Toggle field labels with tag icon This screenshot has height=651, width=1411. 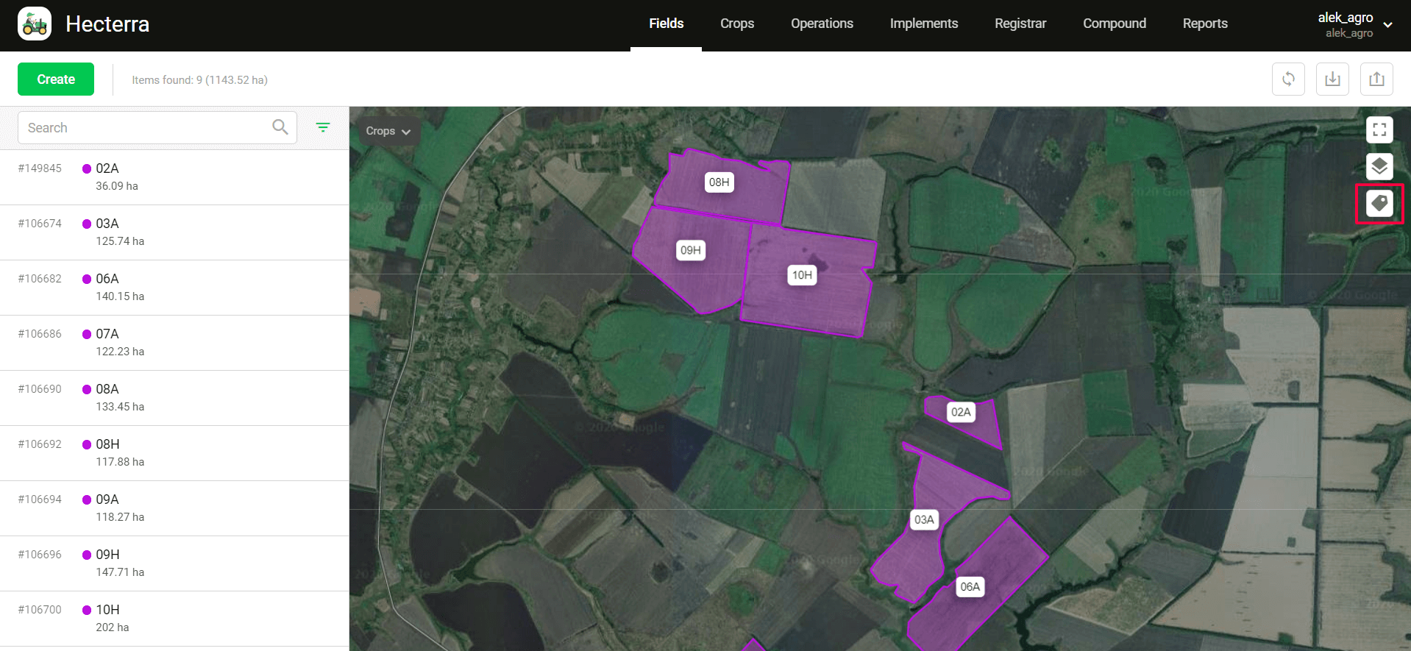point(1379,203)
